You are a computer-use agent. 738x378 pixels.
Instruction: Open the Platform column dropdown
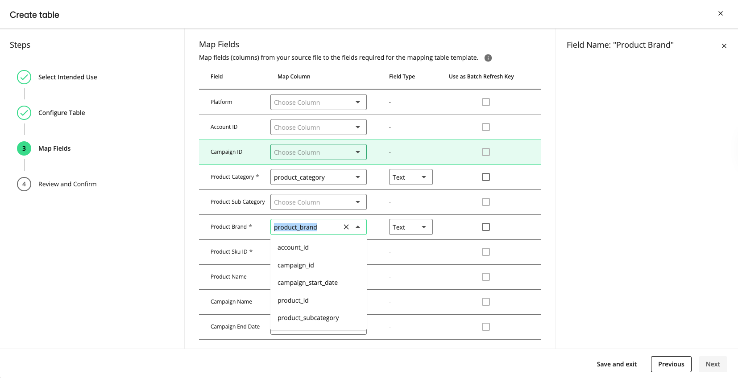pos(318,102)
